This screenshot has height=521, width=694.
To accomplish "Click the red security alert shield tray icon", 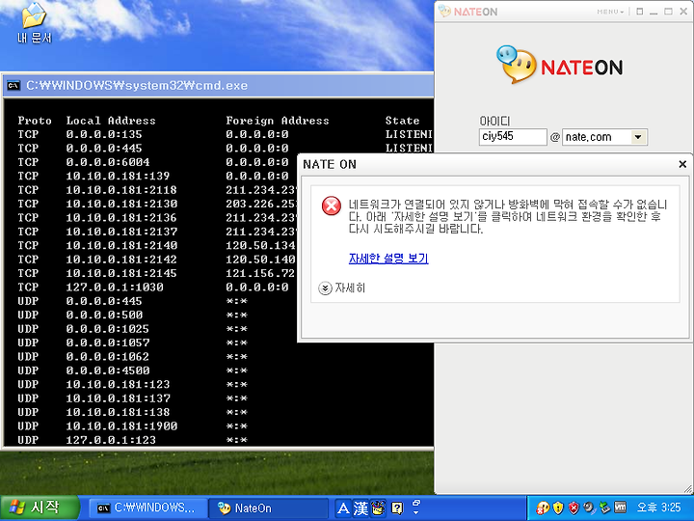I will pos(574,507).
